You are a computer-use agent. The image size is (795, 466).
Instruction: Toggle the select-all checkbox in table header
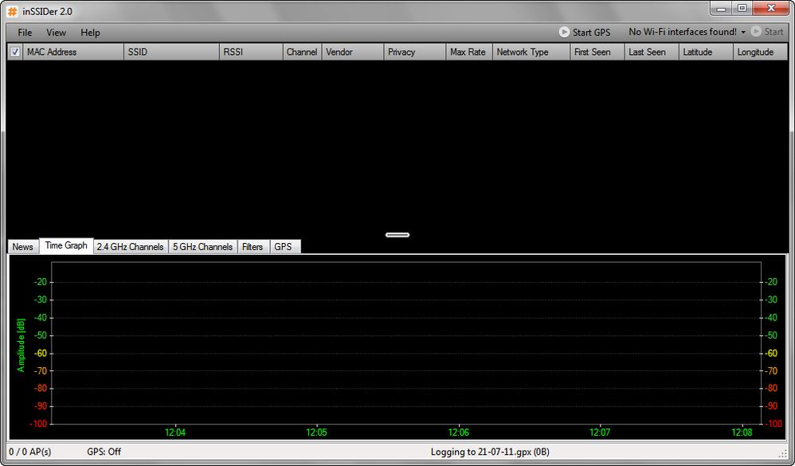pos(15,52)
